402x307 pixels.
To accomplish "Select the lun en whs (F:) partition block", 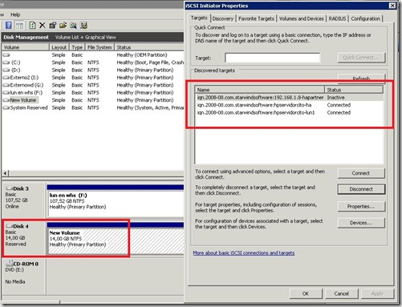I will pos(116,200).
